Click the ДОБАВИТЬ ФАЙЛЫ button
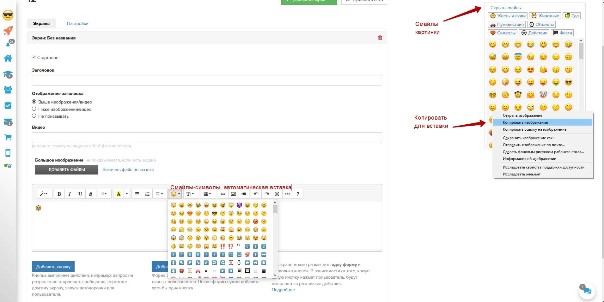The height and width of the screenshot is (302, 604). coord(67,170)
